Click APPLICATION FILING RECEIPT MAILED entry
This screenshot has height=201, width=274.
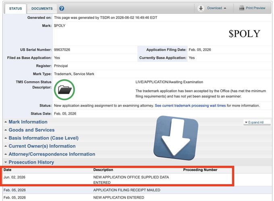[x=127, y=190]
